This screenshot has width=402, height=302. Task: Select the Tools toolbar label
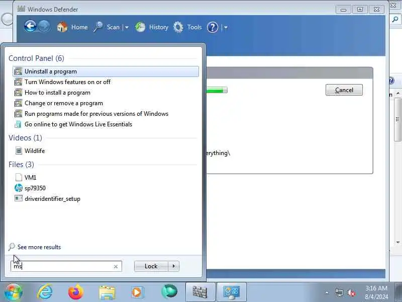(x=194, y=27)
